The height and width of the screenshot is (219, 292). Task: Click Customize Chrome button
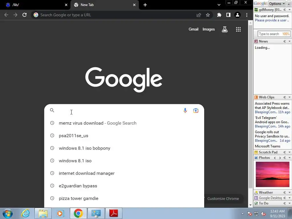pos(223,198)
